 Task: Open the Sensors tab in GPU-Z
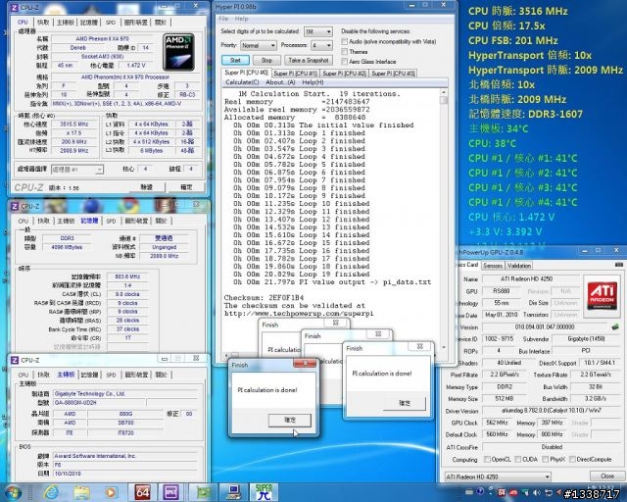493,266
